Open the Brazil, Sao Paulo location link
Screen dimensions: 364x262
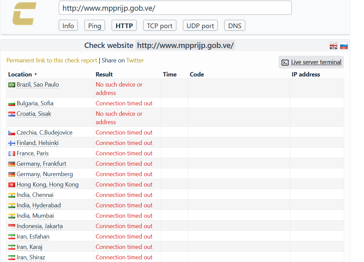click(x=38, y=85)
